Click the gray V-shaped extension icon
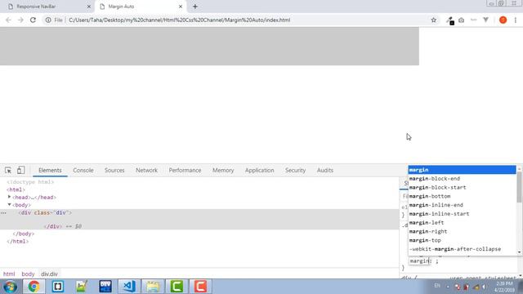The height and width of the screenshot is (294, 523). (485, 20)
